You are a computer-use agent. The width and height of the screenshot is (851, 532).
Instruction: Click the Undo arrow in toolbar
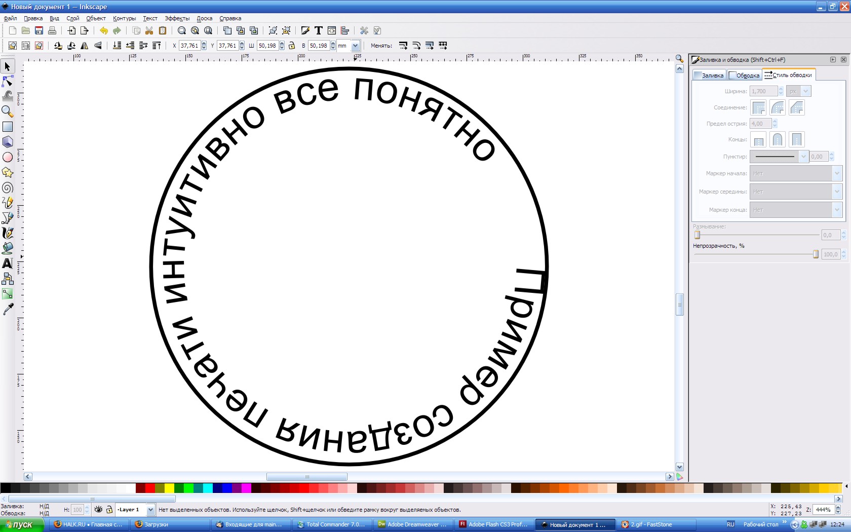103,31
